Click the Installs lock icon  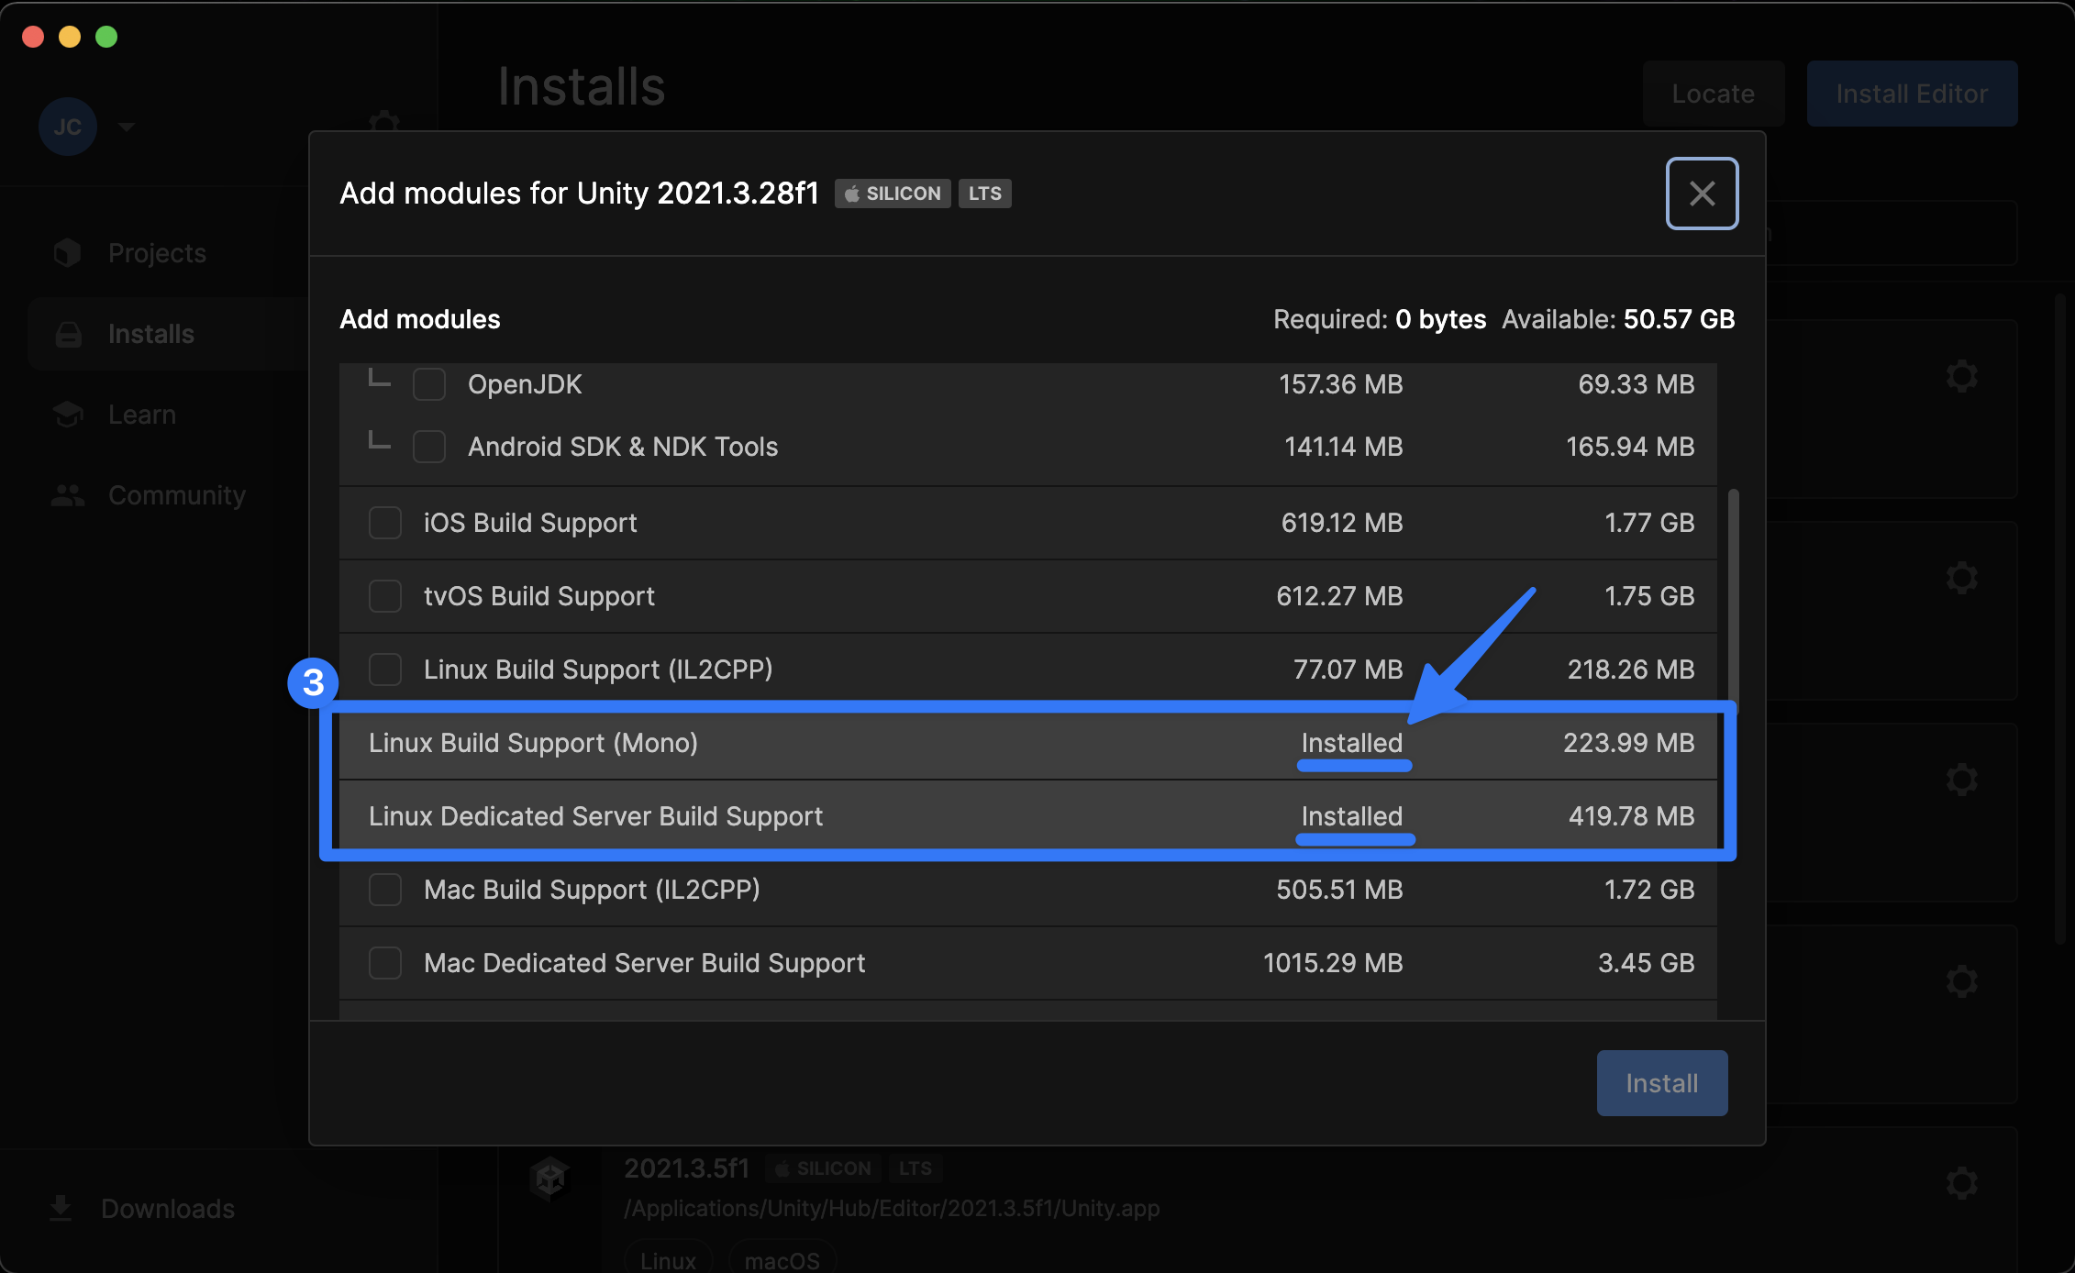68,334
